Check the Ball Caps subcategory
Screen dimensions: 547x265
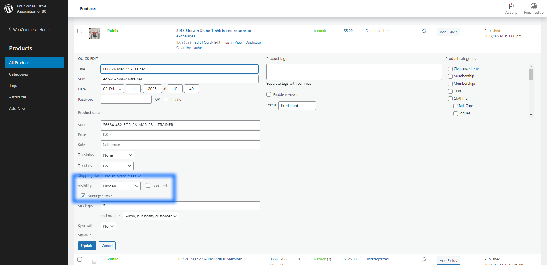456,106
